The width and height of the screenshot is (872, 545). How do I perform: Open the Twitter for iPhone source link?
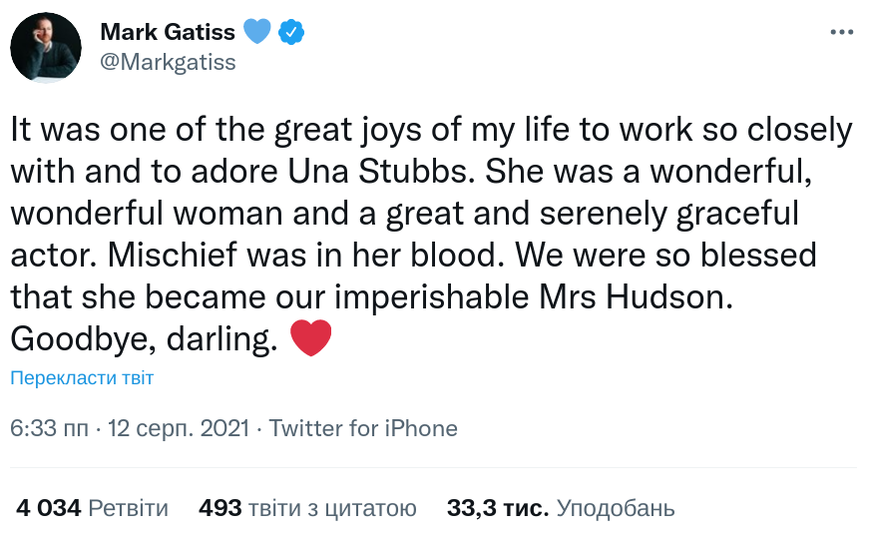click(363, 429)
